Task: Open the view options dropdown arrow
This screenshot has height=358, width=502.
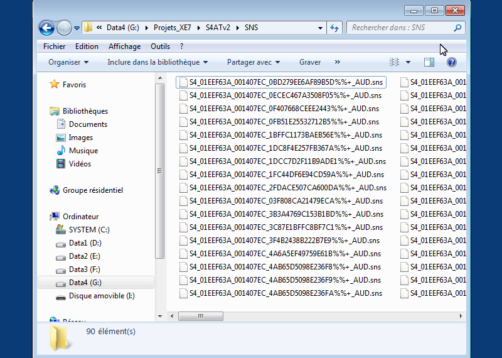Action: pos(409,62)
